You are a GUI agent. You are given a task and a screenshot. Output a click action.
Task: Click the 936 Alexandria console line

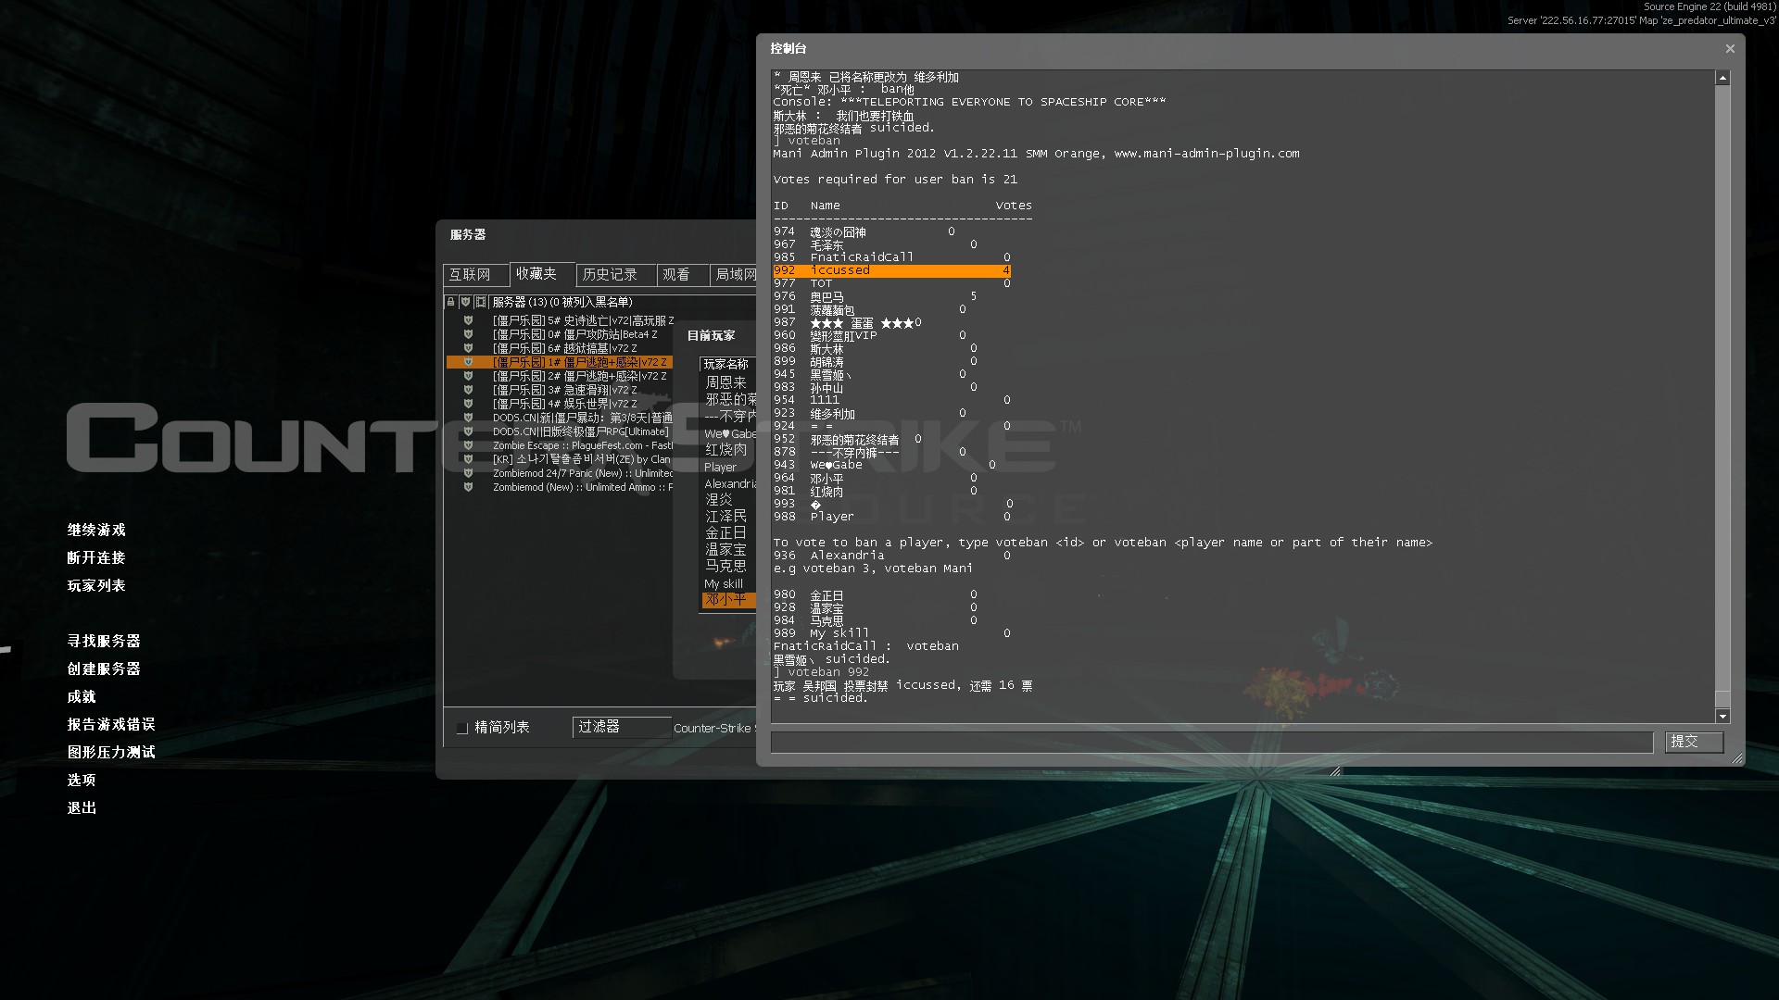891,556
